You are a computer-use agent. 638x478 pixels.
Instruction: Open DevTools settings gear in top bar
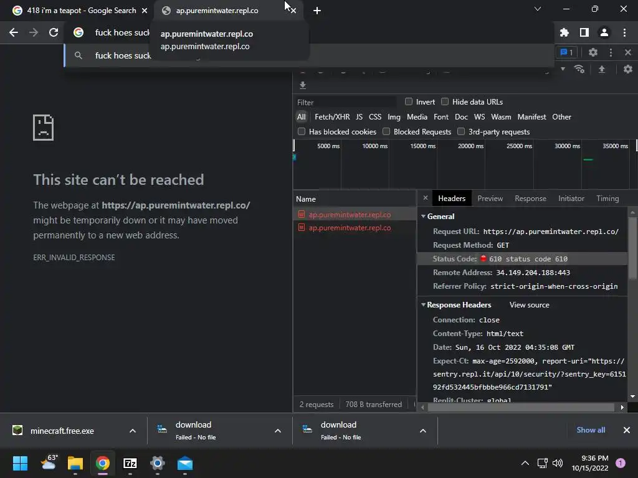(x=593, y=52)
